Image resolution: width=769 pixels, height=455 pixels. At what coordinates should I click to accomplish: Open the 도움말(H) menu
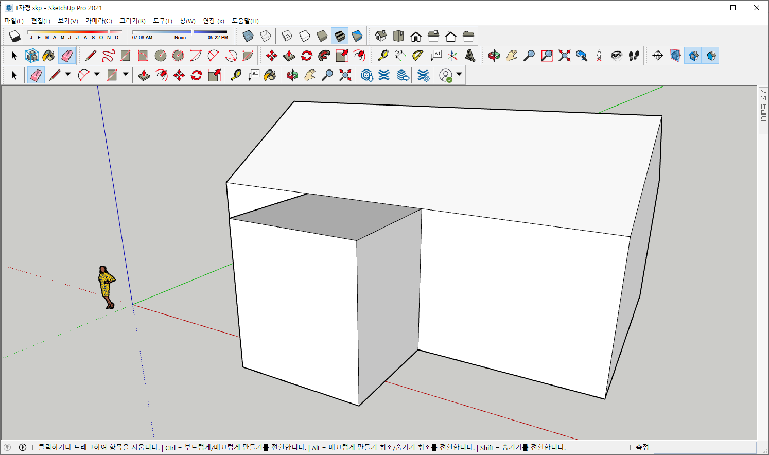[245, 21]
